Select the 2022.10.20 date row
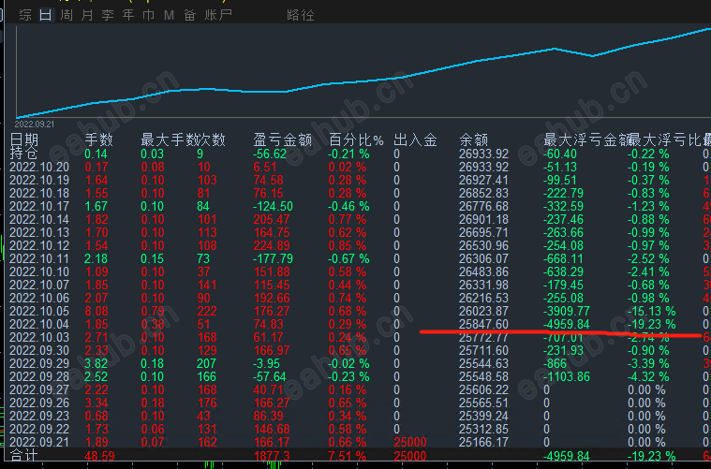This screenshot has width=711, height=469. coord(39,167)
